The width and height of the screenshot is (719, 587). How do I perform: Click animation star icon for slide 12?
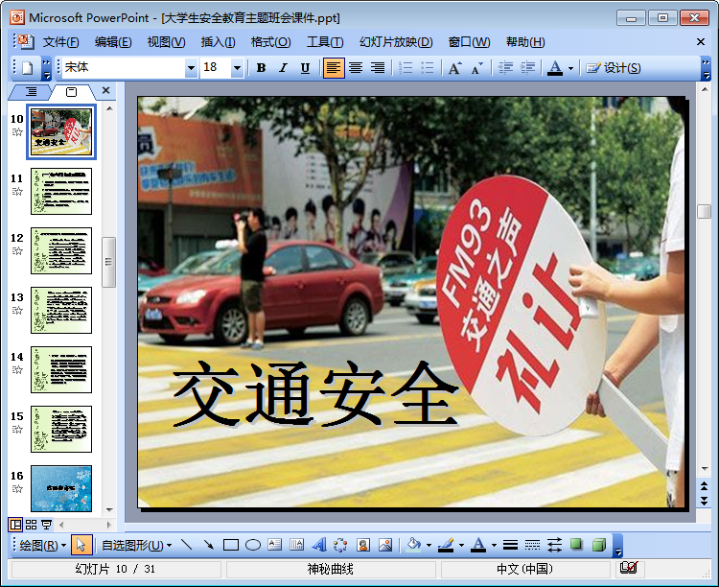pos(17,250)
